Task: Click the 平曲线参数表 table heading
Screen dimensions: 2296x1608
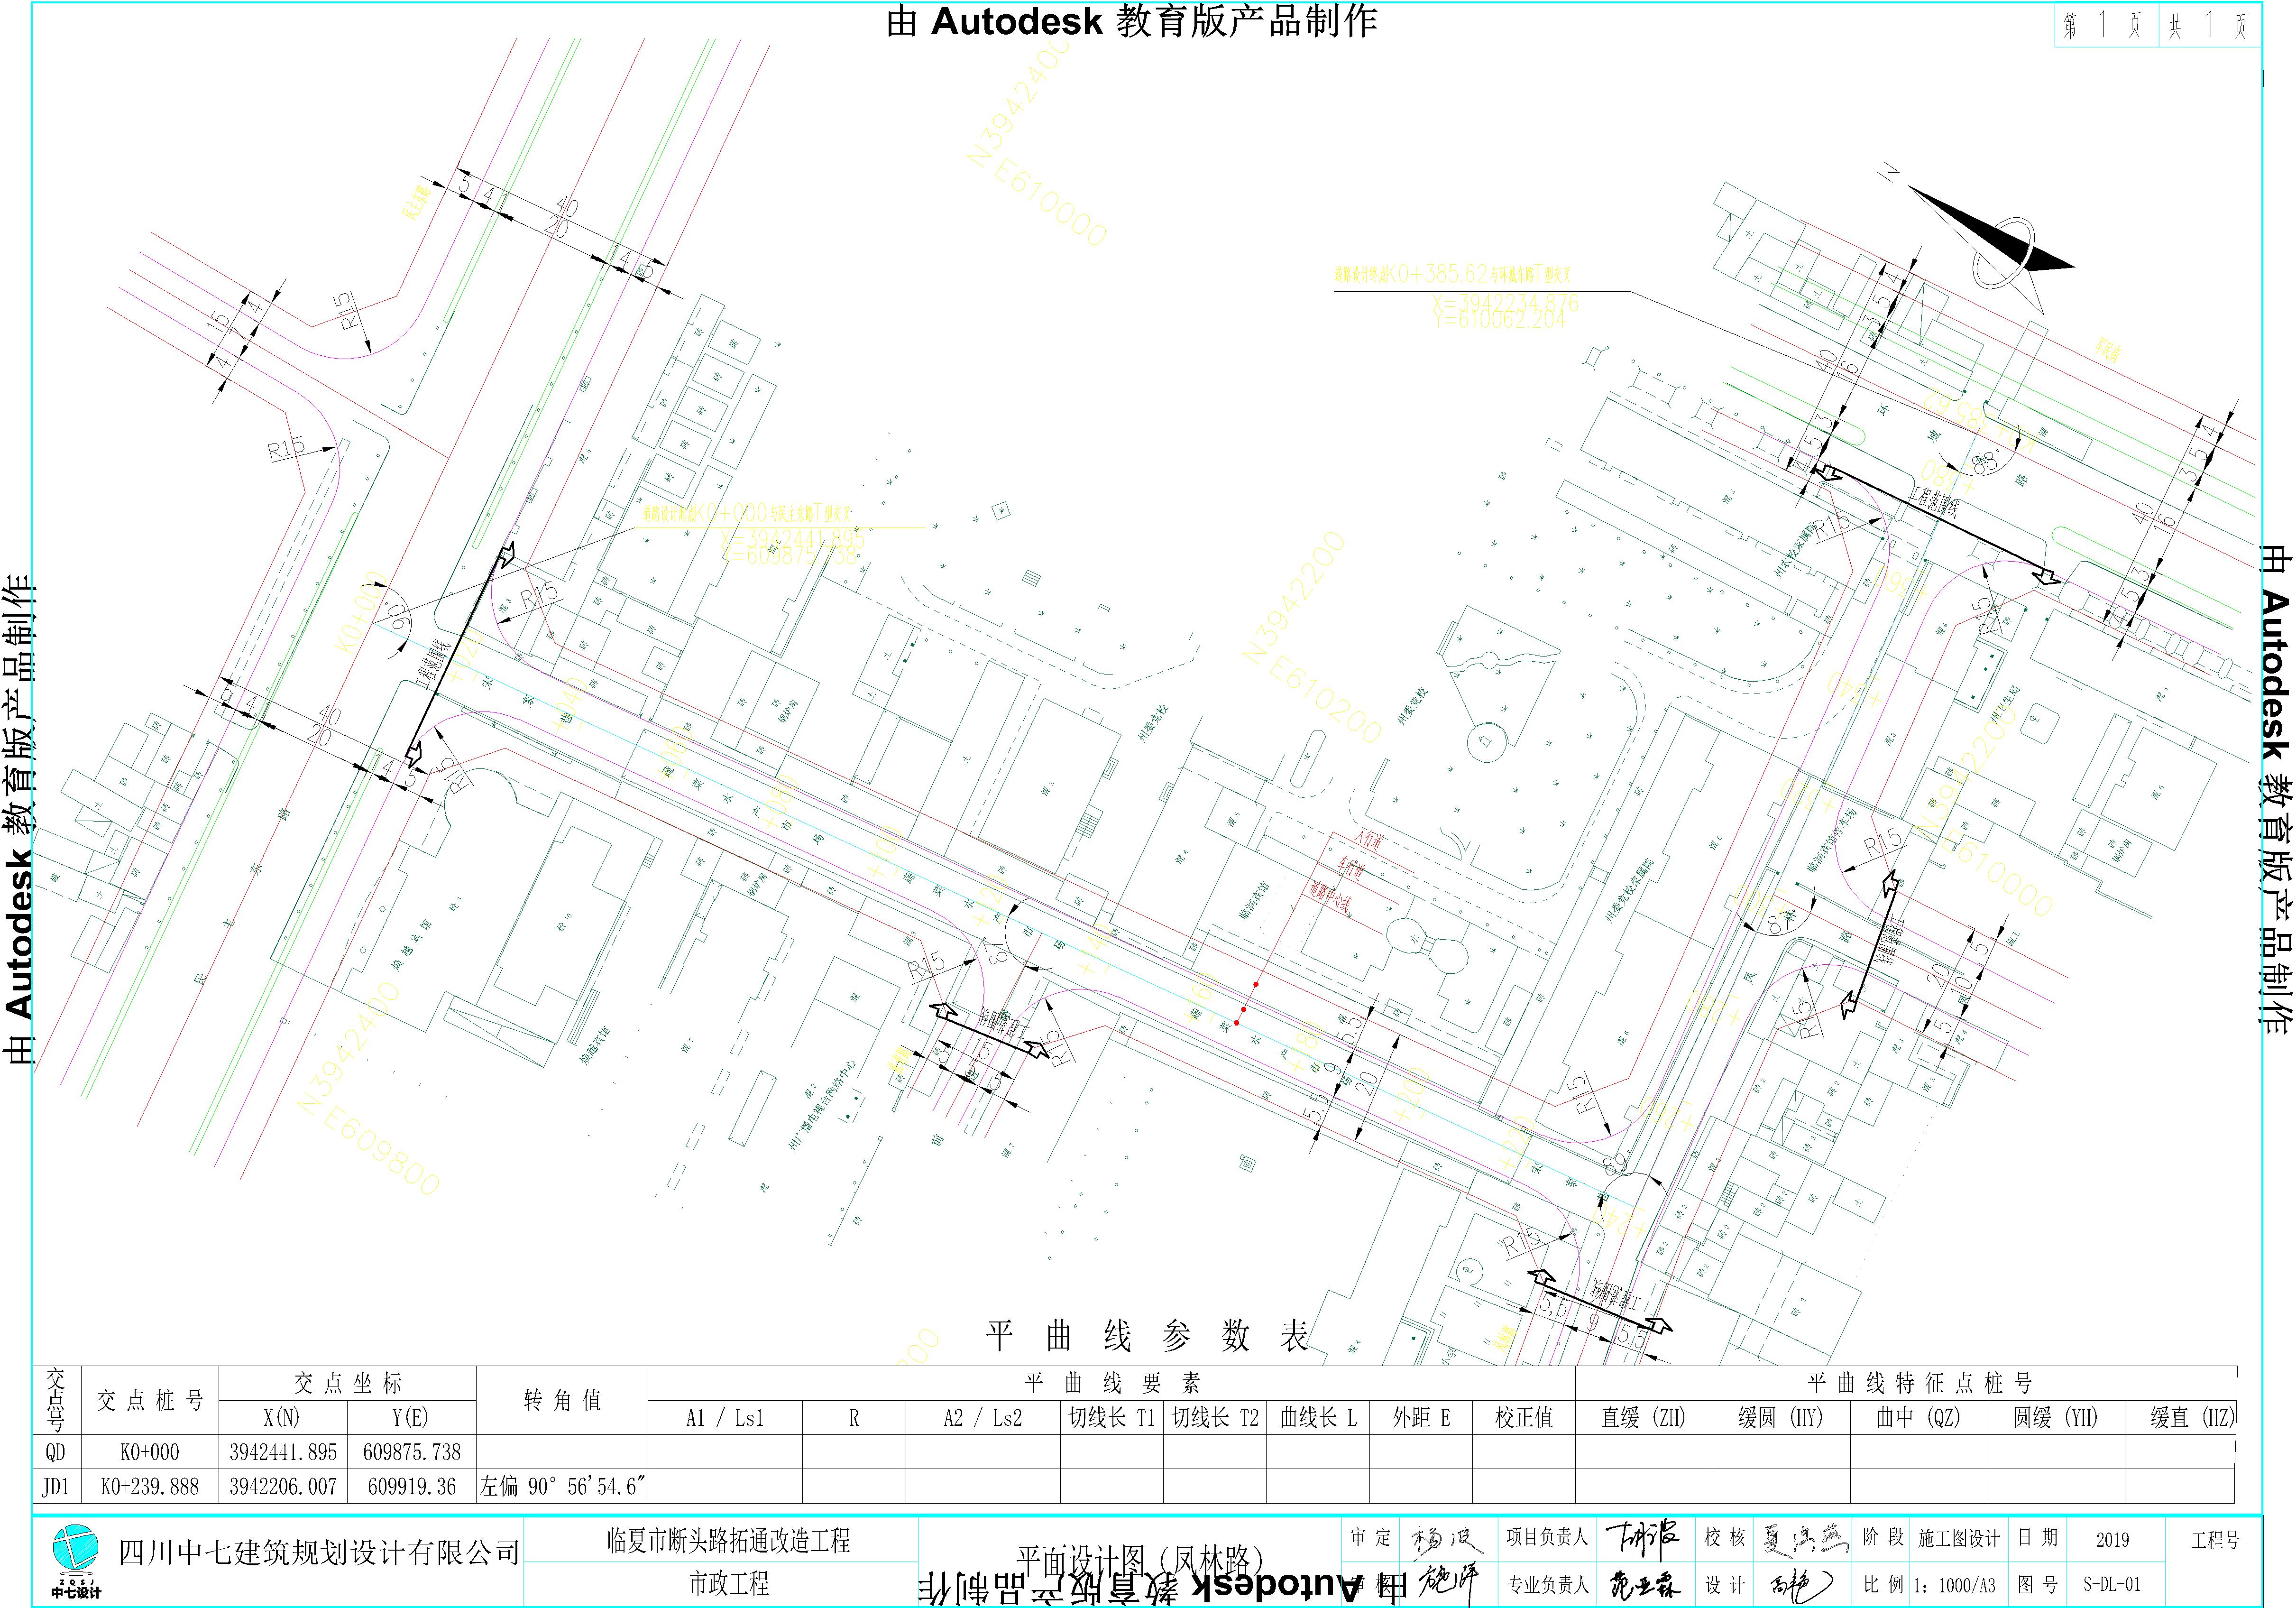Action: pos(1147,1336)
